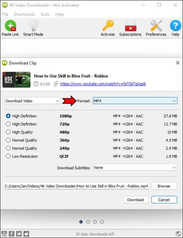Click the 2.9 MB file size

click(x=171, y=148)
